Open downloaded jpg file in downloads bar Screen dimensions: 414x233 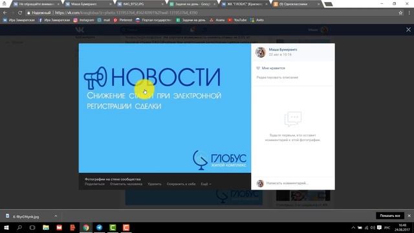coord(26,216)
